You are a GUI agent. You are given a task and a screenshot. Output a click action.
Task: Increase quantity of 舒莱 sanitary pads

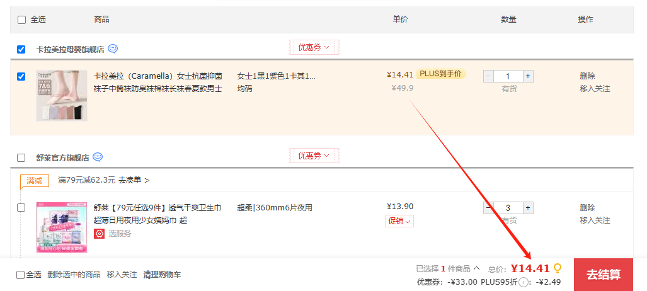pos(528,208)
